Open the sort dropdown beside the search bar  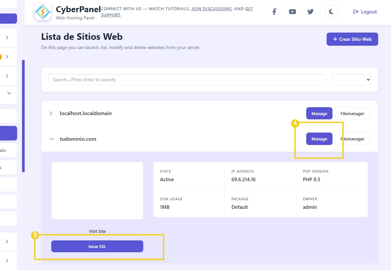click(351, 79)
